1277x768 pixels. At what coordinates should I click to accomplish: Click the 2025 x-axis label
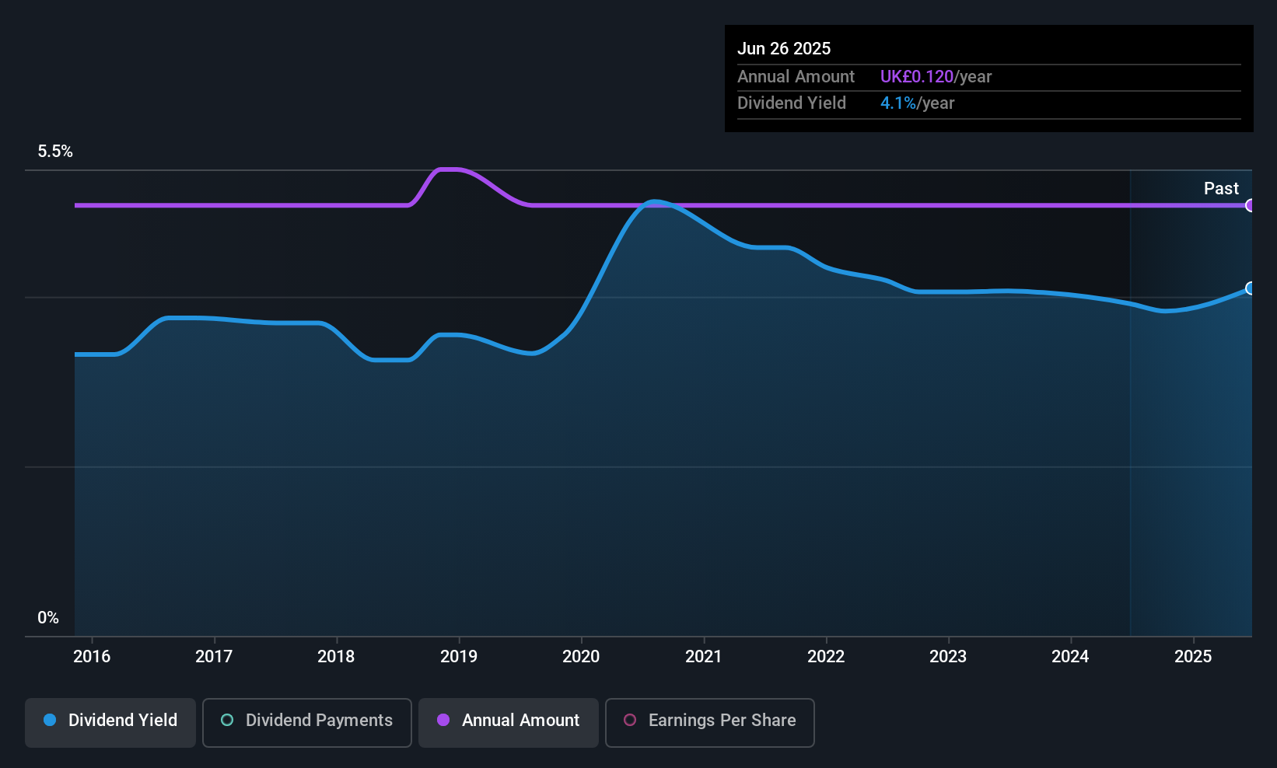pyautogui.click(x=1193, y=656)
